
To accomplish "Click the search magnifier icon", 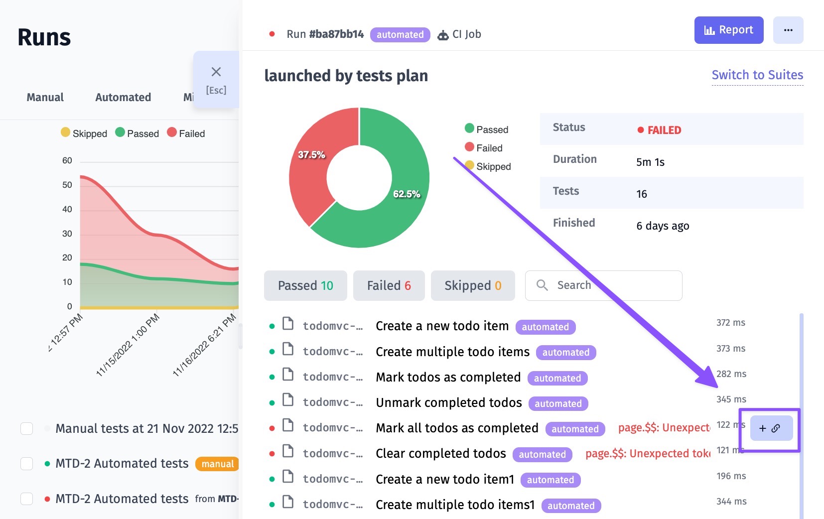I will tap(542, 285).
